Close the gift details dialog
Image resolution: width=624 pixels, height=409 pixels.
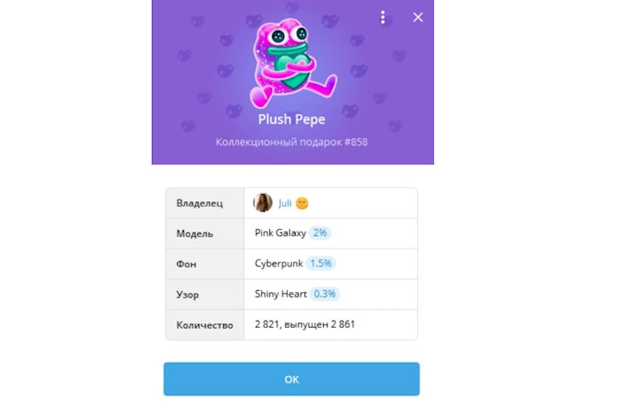coord(418,17)
